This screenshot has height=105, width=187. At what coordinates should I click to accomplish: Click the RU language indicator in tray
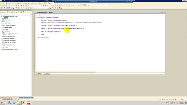pyautogui.click(x=167, y=103)
